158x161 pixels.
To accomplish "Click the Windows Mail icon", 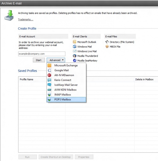I will coord(75,46).
